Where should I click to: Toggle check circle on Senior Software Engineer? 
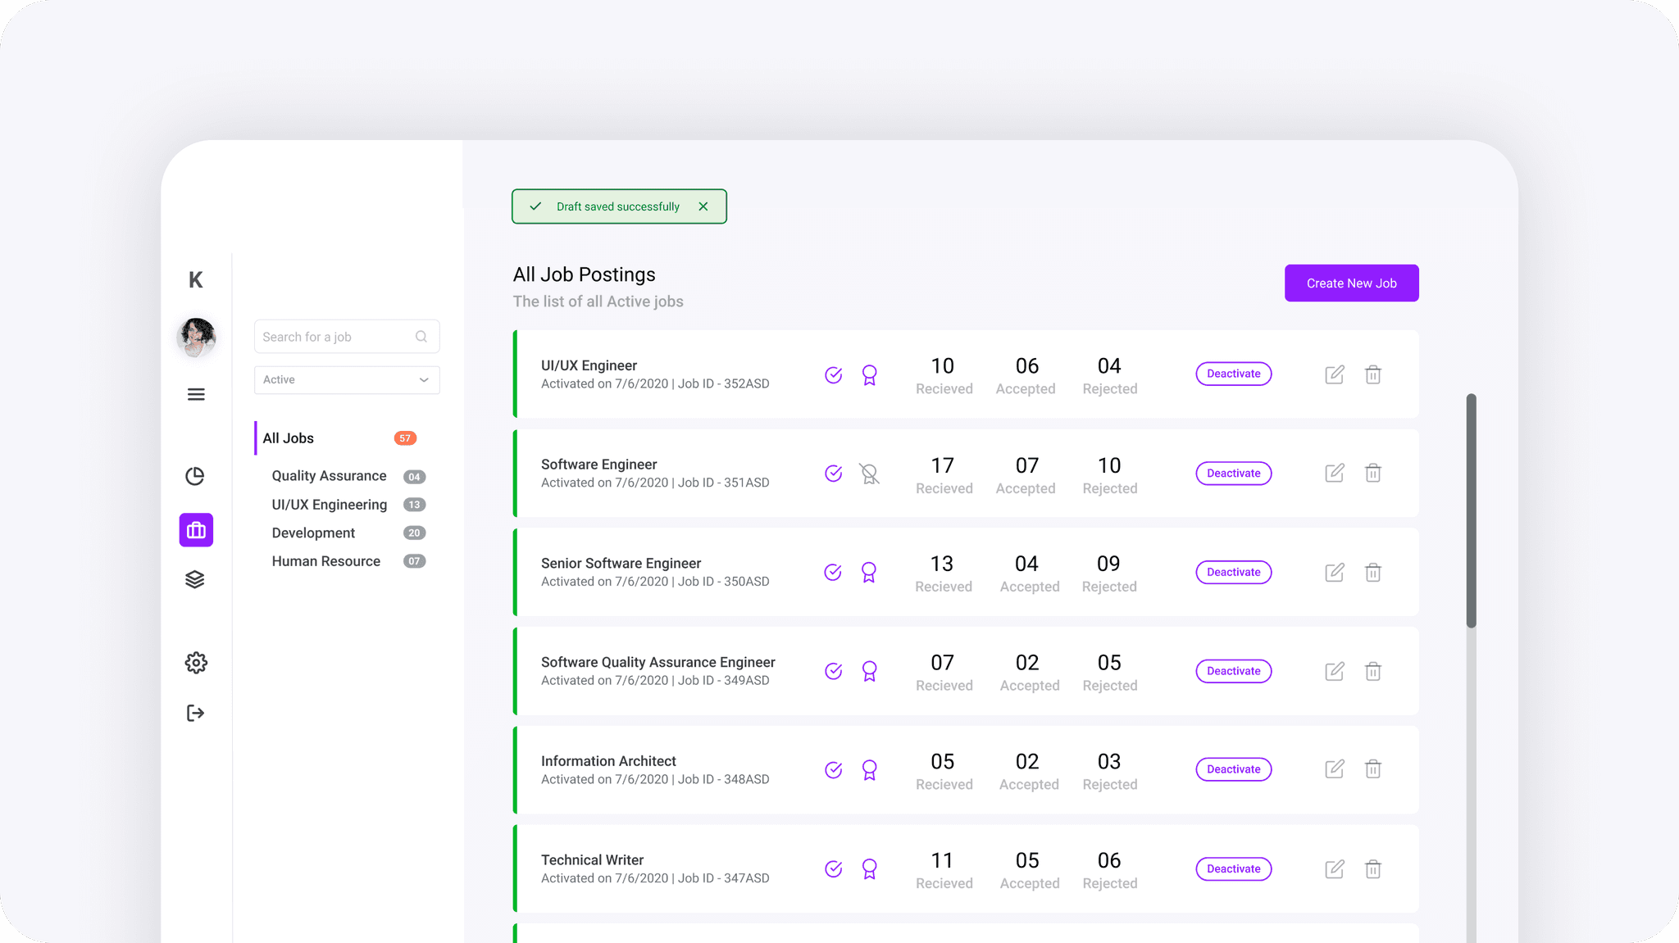point(833,572)
